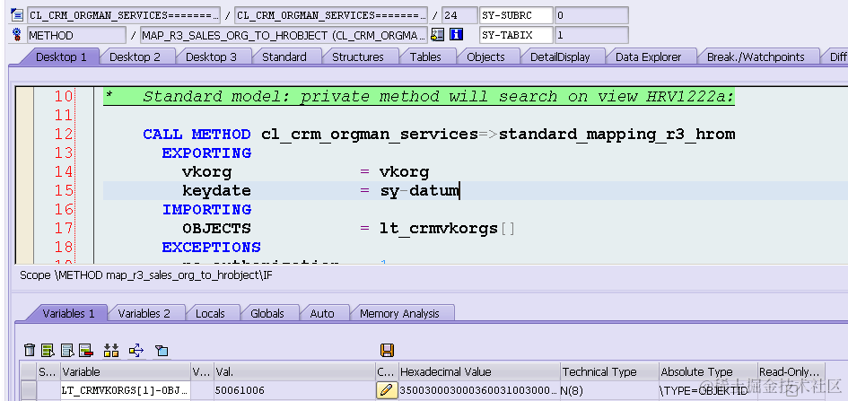This screenshot has width=848, height=401.
Task: Click the blue info 'i' icon
Action: [x=457, y=35]
